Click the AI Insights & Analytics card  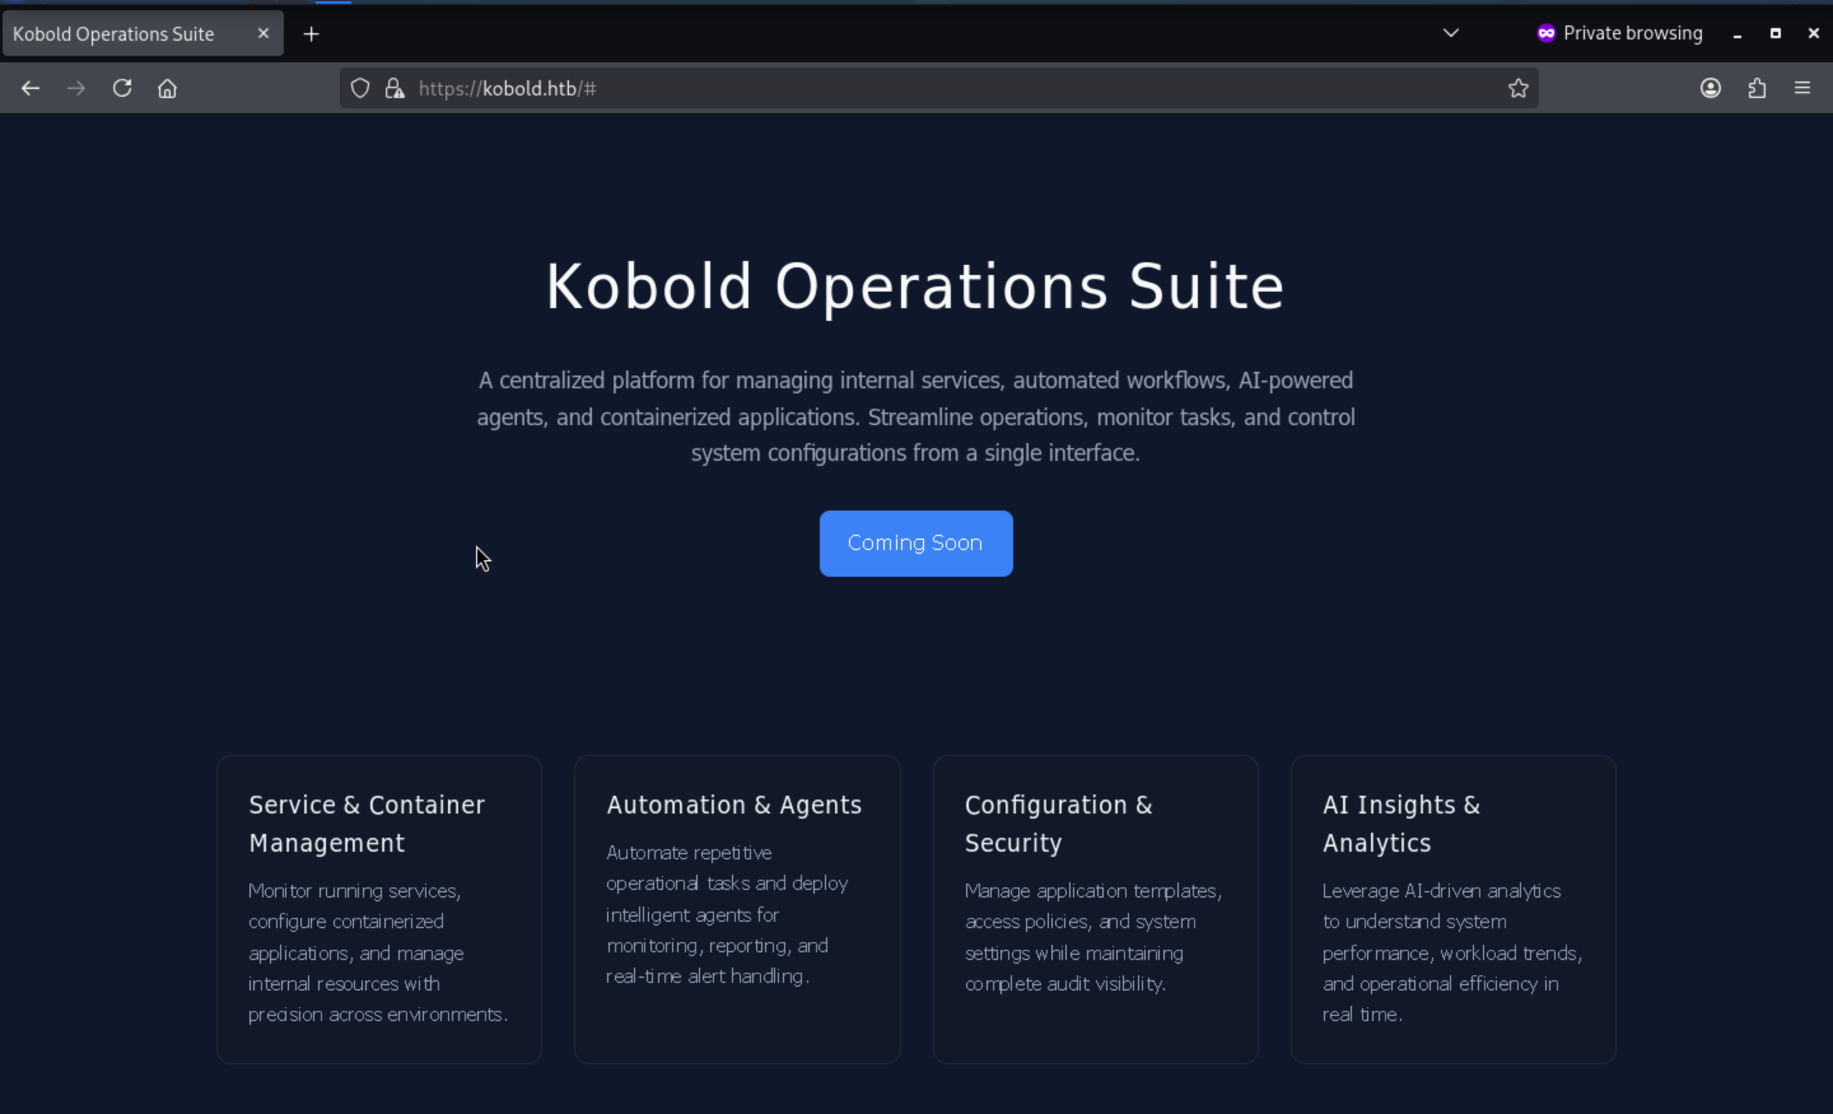(x=1453, y=908)
